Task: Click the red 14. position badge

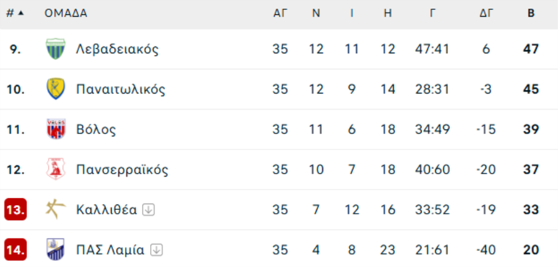Action: click(x=15, y=250)
